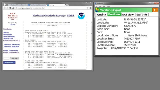The height and width of the screenshot is (90, 160).
Task: Open Edit menu in MyMobiler
Action: point(100,6)
